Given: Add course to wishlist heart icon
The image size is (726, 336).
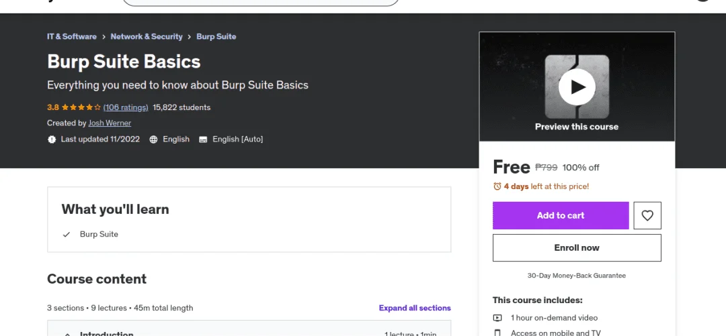Looking at the screenshot, I should click(x=647, y=215).
